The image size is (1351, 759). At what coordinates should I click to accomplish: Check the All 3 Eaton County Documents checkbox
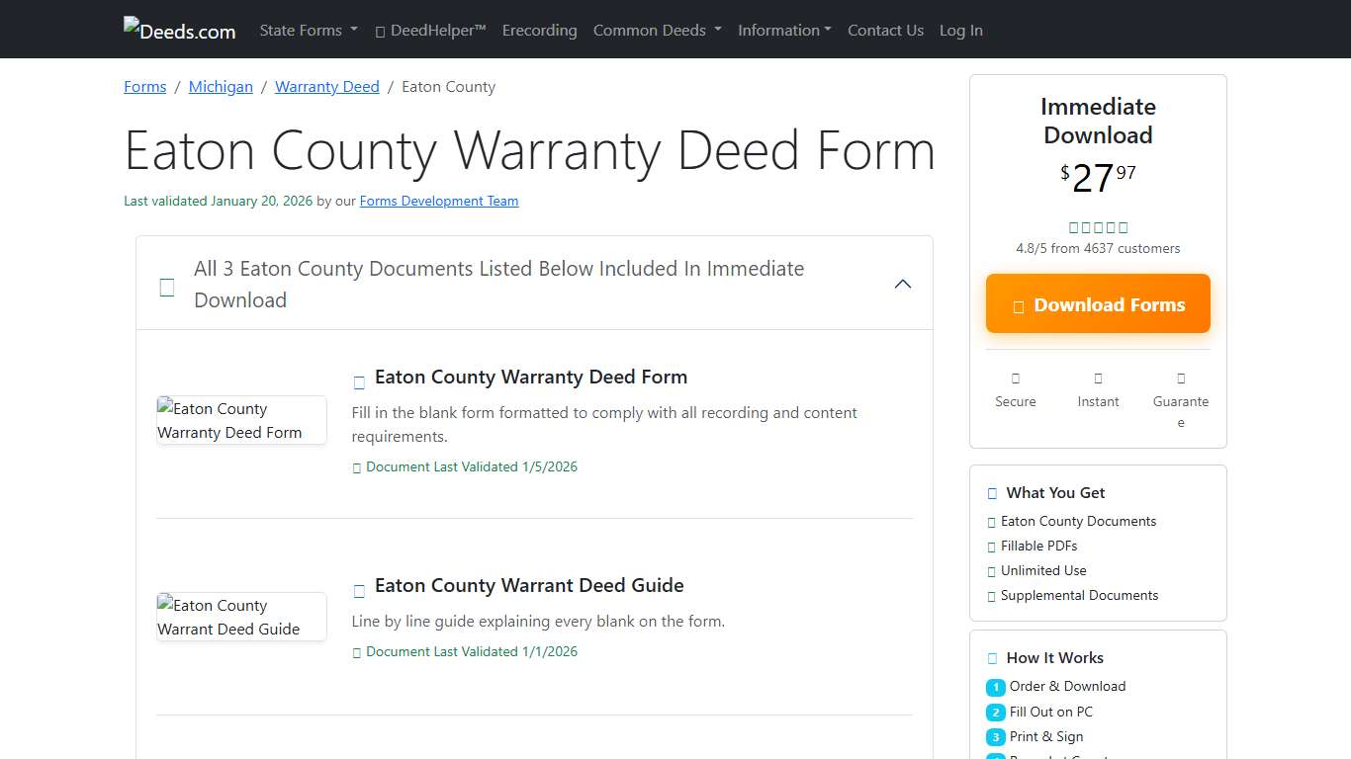166,287
